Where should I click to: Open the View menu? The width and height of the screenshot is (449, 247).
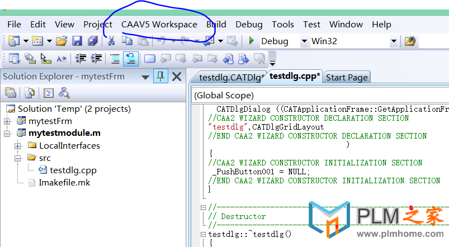64,25
